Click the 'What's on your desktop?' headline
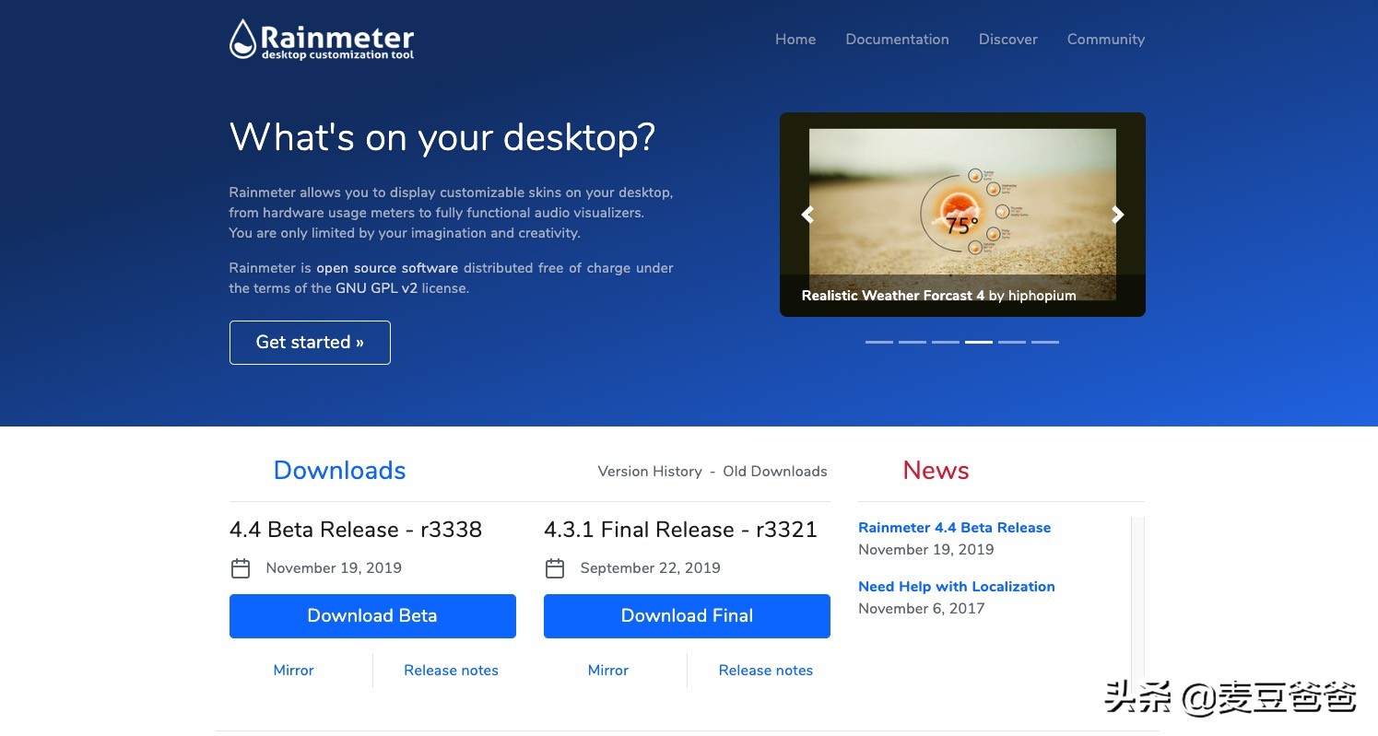1378x736 pixels. [x=442, y=137]
